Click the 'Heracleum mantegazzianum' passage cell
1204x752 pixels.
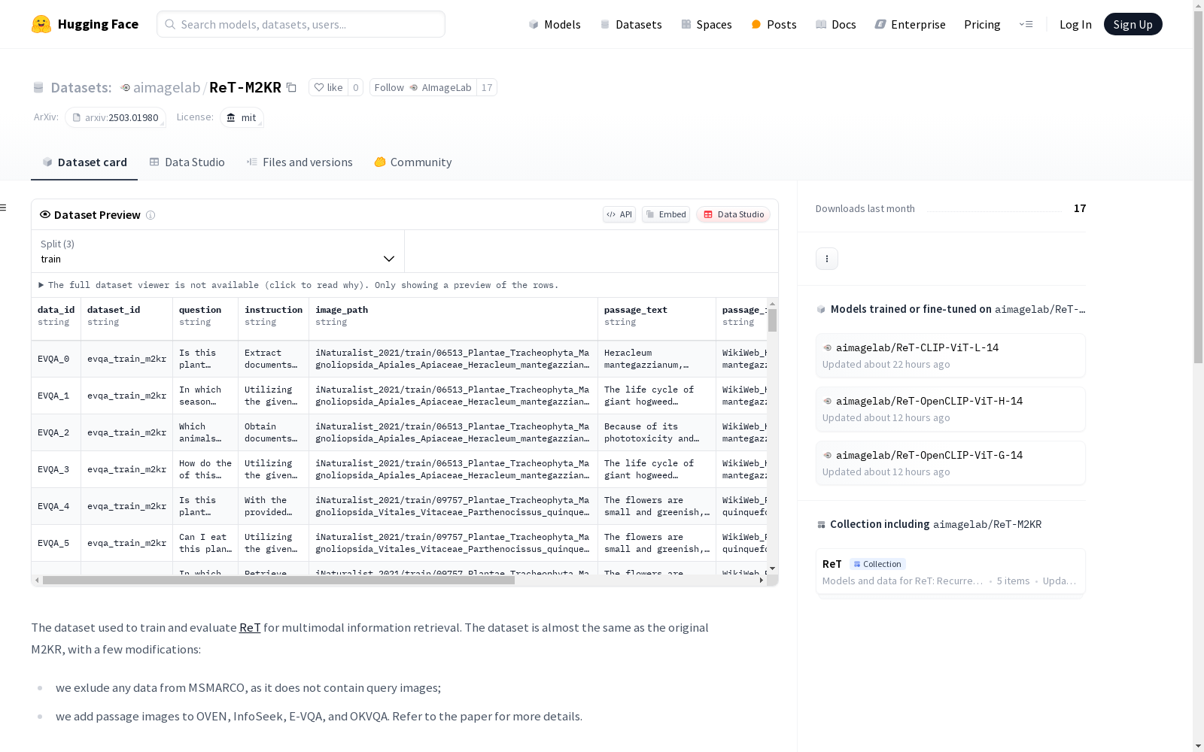657,359
